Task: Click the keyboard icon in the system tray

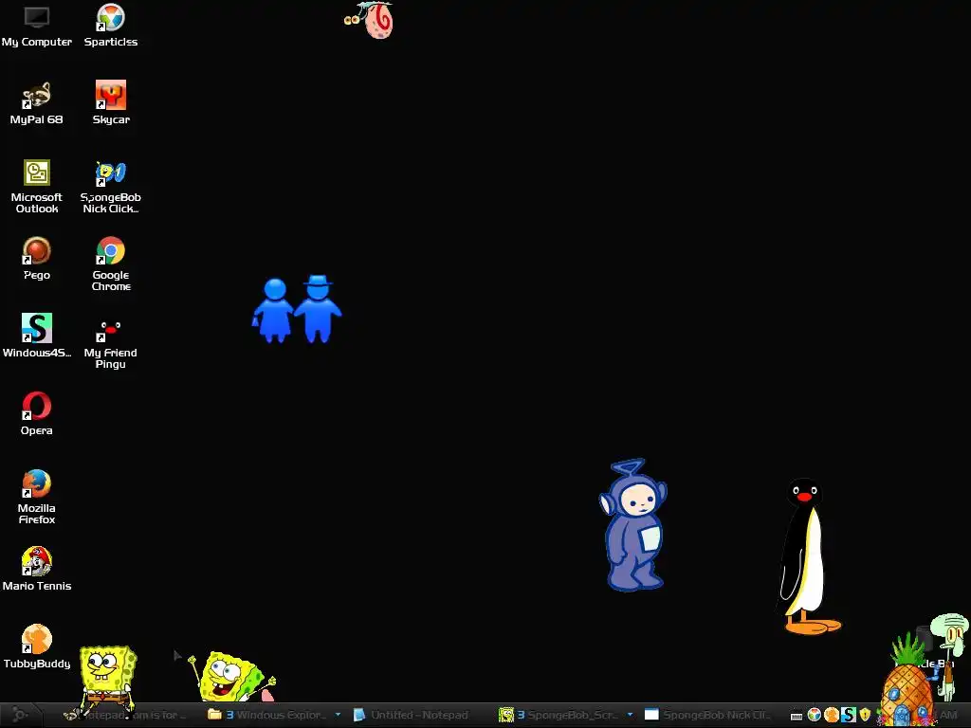Action: (x=797, y=717)
